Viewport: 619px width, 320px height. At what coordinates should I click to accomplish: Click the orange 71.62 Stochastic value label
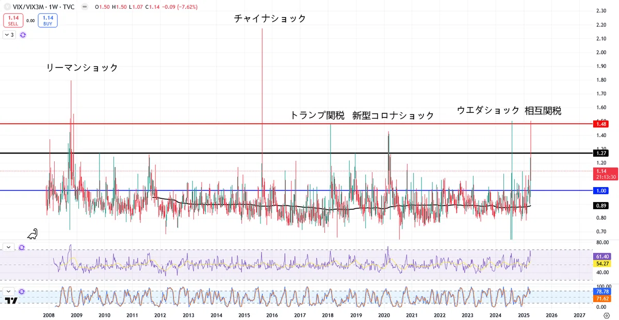coord(601,298)
